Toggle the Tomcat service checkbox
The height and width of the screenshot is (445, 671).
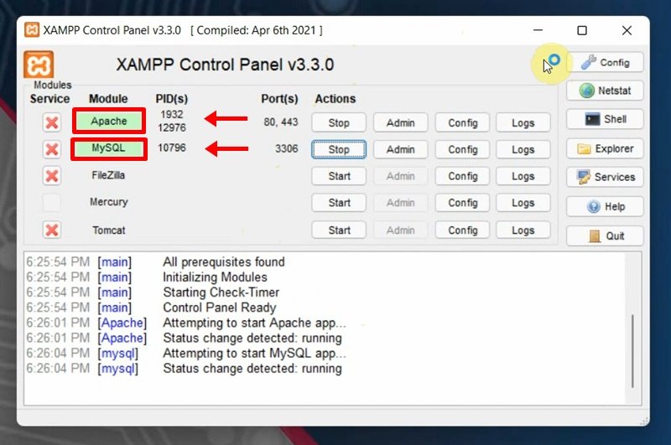click(x=52, y=230)
